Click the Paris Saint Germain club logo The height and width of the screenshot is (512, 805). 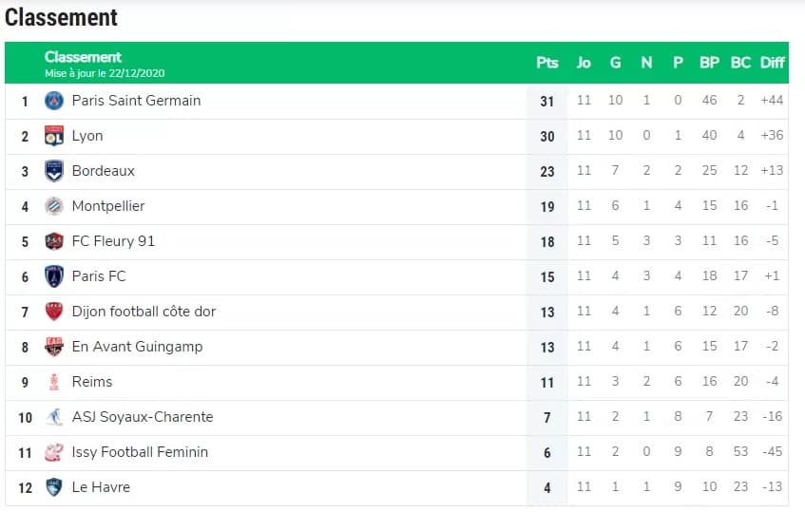coord(54,101)
